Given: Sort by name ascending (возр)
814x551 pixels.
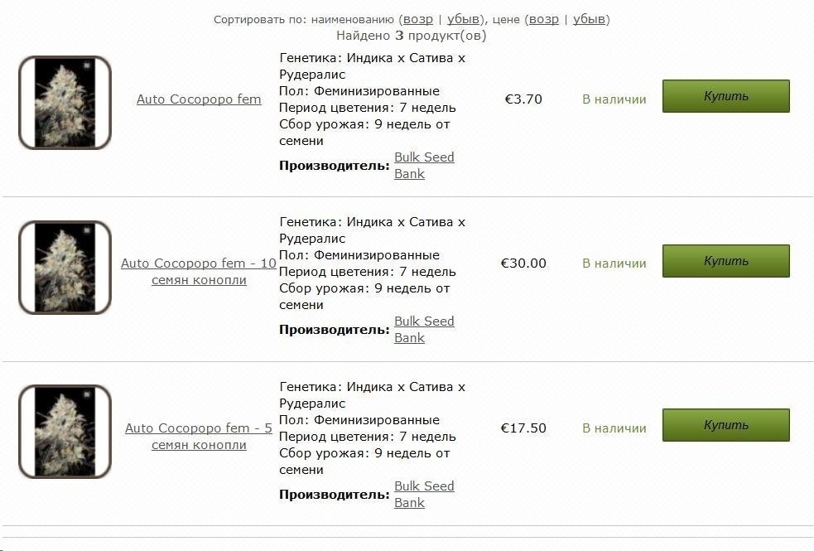Looking at the screenshot, I should click(x=418, y=19).
